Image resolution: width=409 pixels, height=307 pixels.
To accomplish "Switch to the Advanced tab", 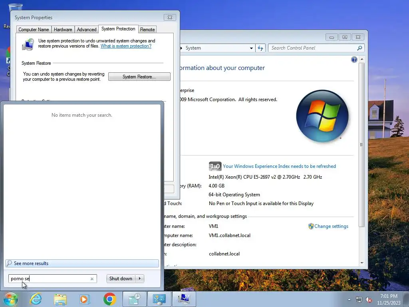I will (x=87, y=30).
